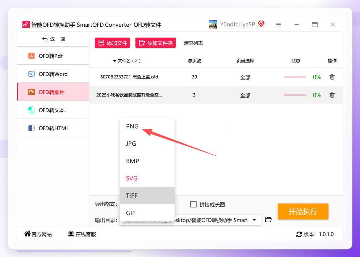Select JPG export format
This screenshot has width=360, height=257.
[x=147, y=144]
